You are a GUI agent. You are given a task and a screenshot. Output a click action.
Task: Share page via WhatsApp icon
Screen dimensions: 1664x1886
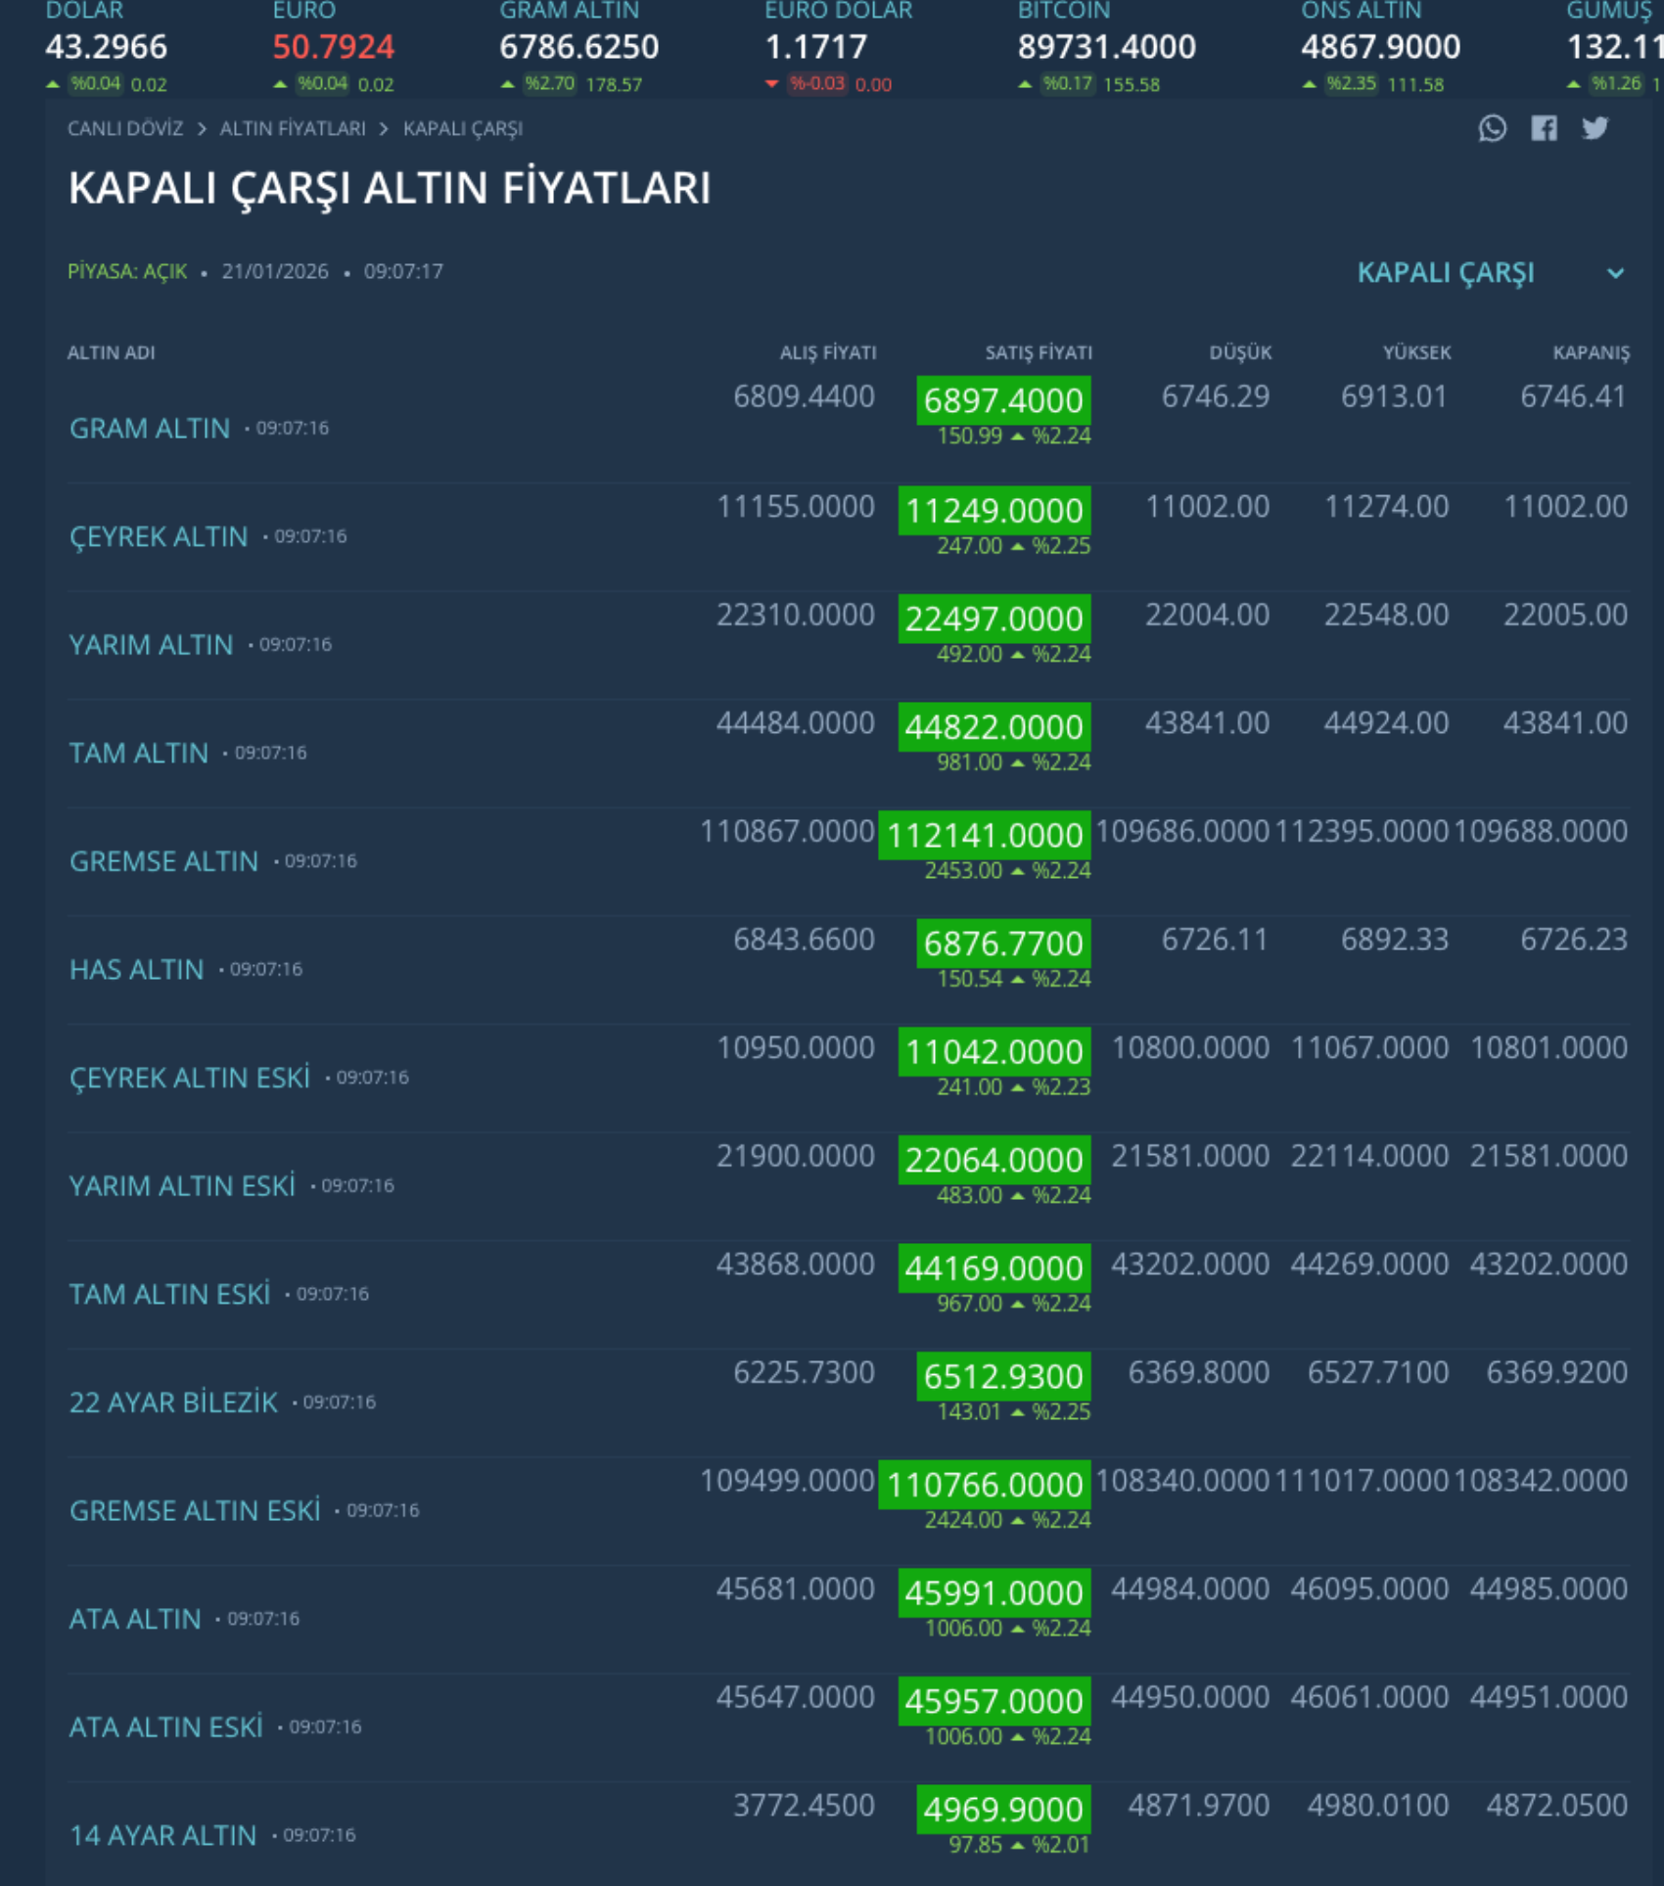[1492, 128]
